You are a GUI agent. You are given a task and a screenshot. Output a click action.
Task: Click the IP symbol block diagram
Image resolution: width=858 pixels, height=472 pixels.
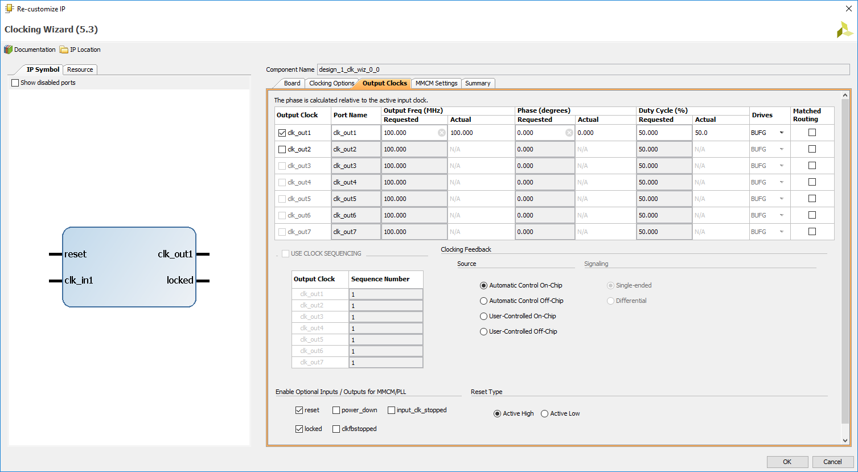[129, 267]
